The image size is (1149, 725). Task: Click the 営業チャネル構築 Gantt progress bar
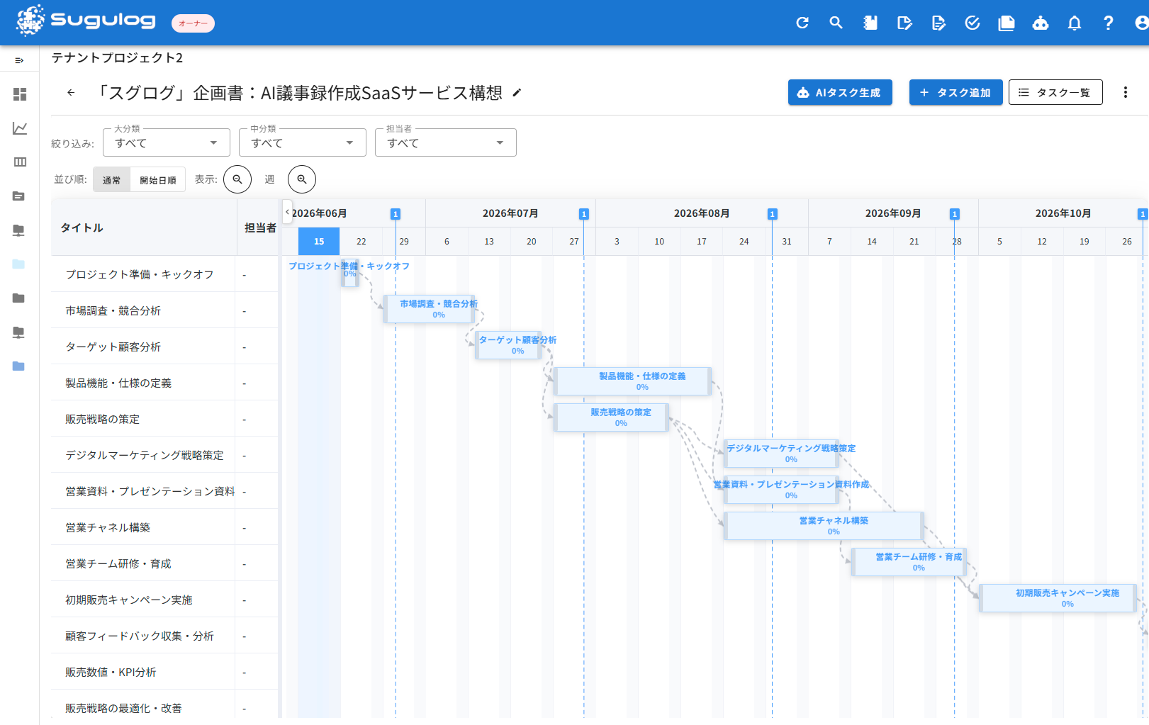pos(824,526)
